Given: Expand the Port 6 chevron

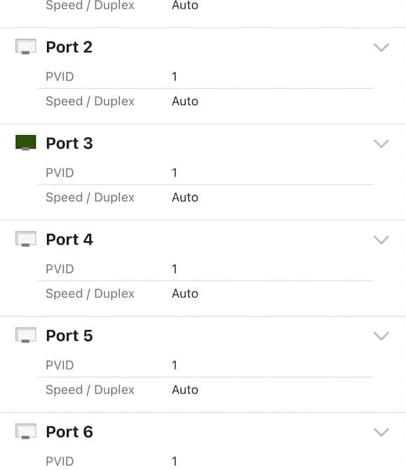Looking at the screenshot, I should (x=381, y=432).
